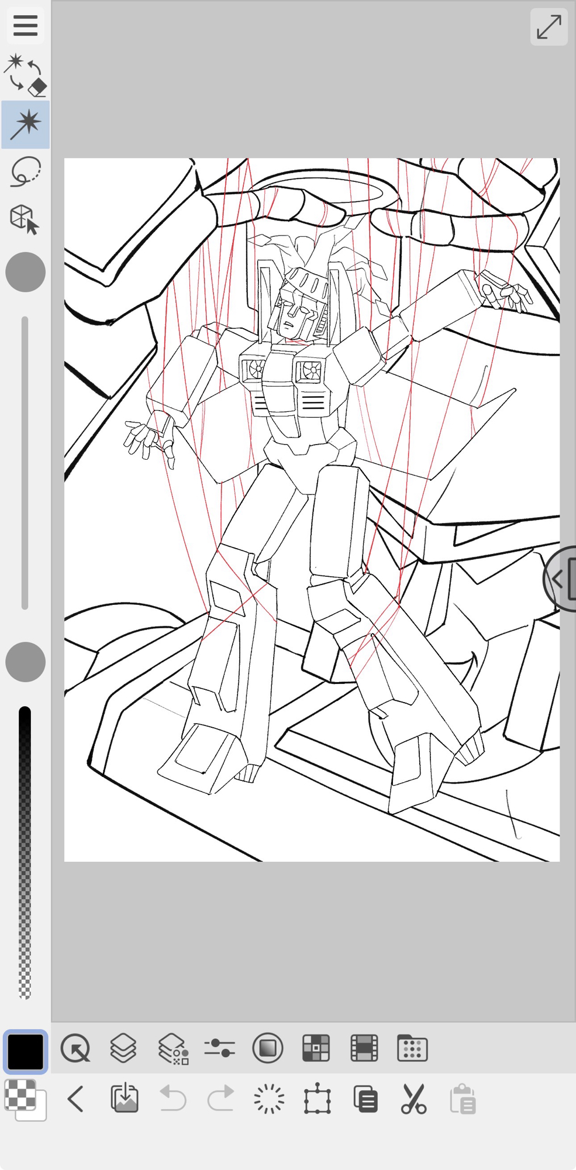Select the Lasso selection tool
This screenshot has width=576, height=1170.
(26, 172)
